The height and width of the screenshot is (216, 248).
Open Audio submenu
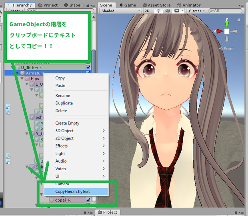(x=76, y=161)
